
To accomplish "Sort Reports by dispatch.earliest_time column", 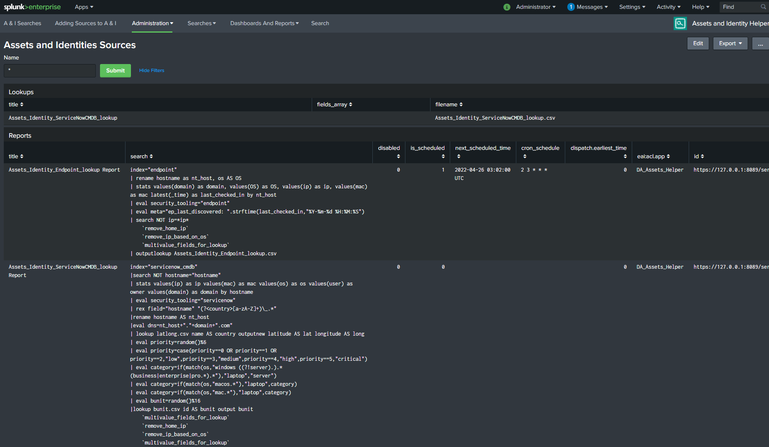I will pyautogui.click(x=599, y=152).
